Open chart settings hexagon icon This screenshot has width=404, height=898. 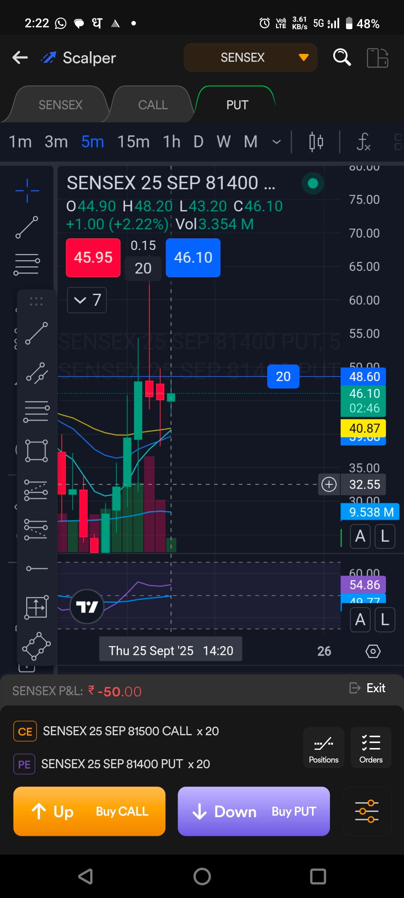pos(373,651)
